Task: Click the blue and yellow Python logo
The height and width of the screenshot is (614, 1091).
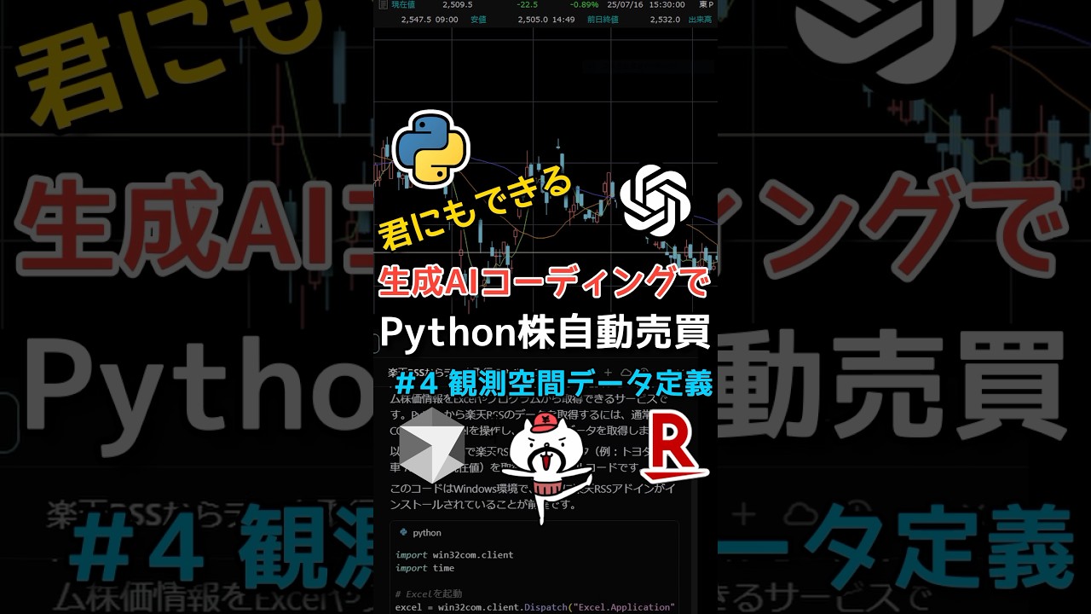Action: [431, 148]
